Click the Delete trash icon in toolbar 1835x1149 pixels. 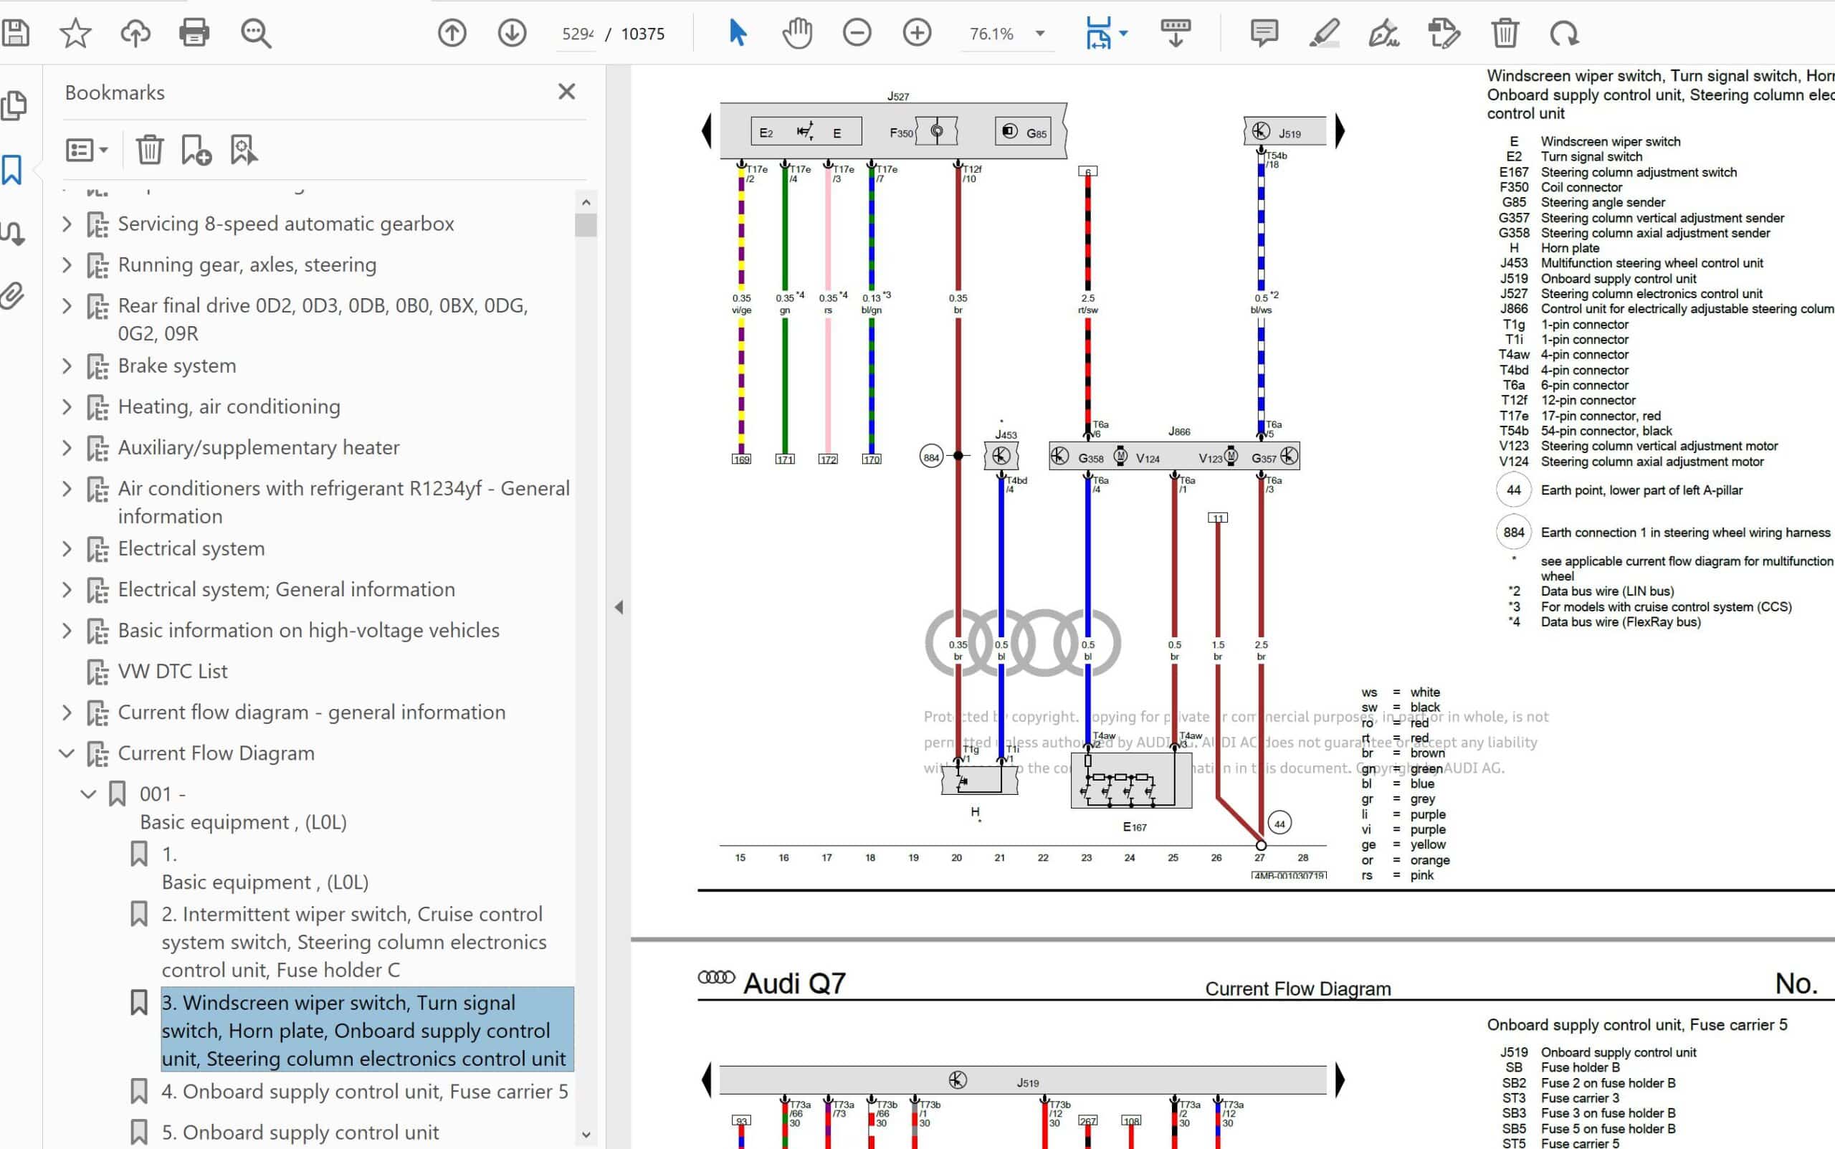(x=1505, y=34)
